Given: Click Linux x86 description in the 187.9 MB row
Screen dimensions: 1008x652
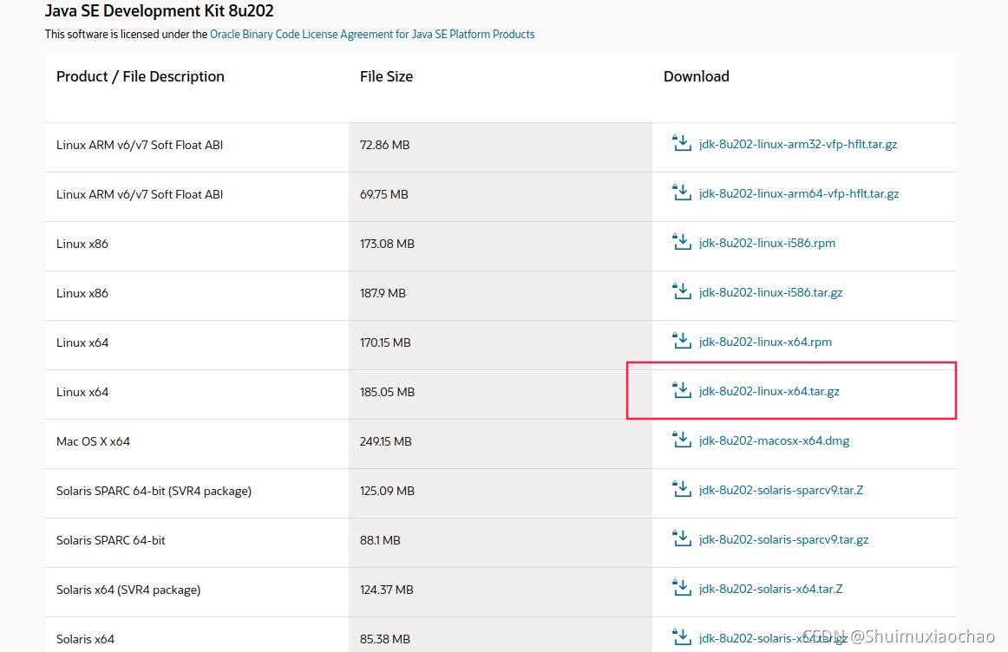Looking at the screenshot, I should (x=197, y=296).
